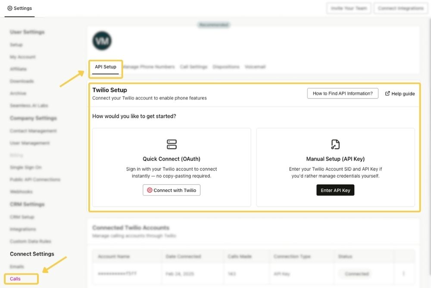Click the Feb 24 date cell
The height and width of the screenshot is (288, 431).
180,274
